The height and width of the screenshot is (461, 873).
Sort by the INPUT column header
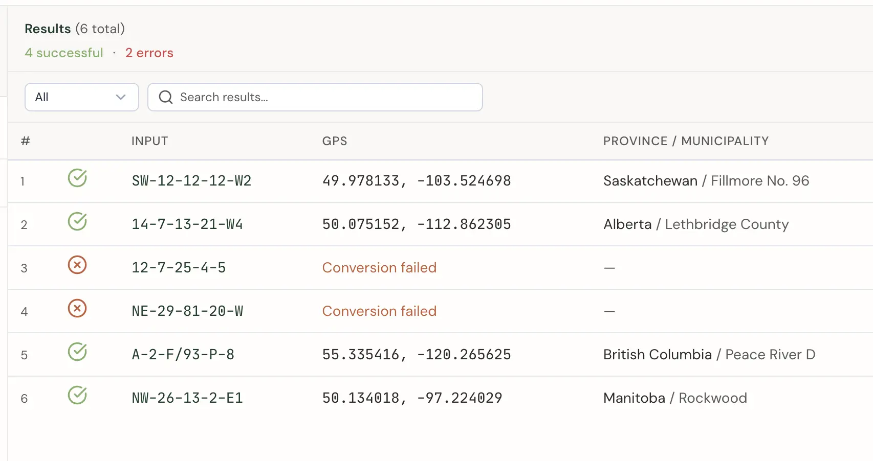click(x=149, y=141)
